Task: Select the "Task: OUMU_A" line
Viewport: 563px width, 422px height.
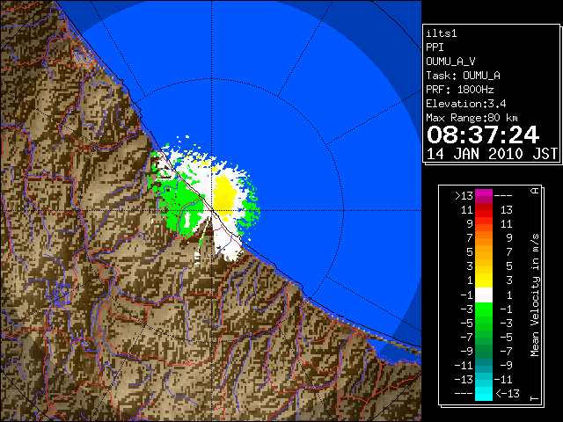Action: click(x=463, y=76)
